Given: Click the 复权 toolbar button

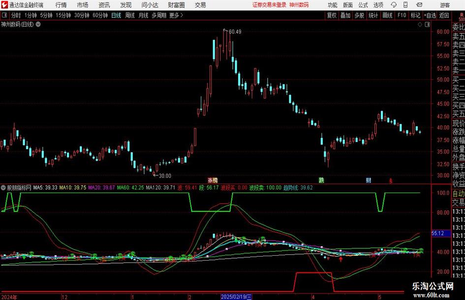Looking at the screenshot, I should tap(332, 15).
